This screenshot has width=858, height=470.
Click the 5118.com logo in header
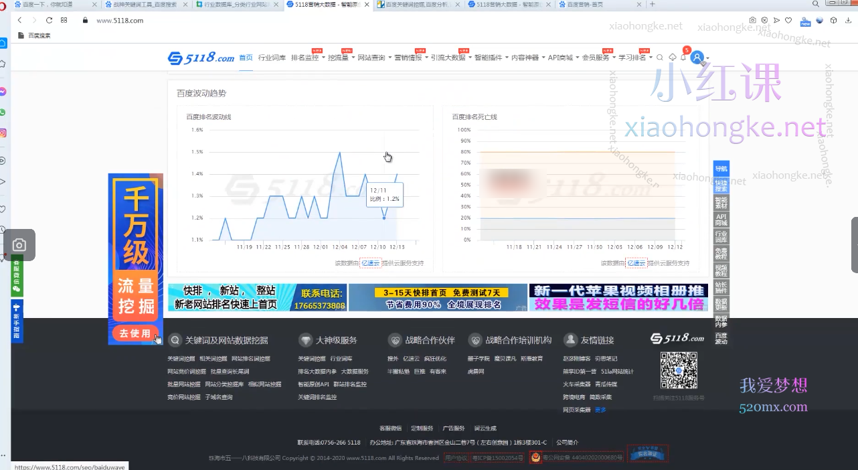click(x=201, y=58)
